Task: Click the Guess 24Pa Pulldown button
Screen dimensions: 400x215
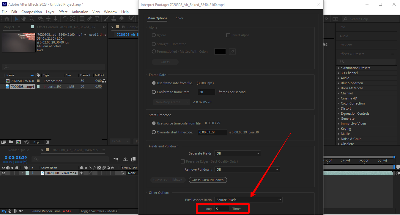Action: 207,180
